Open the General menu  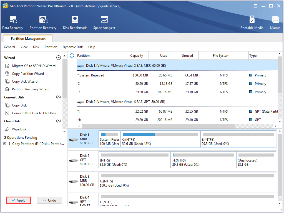(x=9, y=47)
